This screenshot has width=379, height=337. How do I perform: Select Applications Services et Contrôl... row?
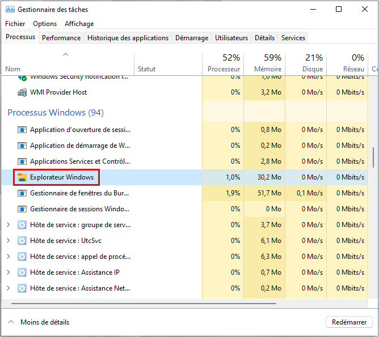pyautogui.click(x=185, y=161)
